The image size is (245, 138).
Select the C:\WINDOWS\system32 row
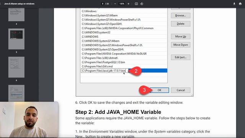(x=124, y=32)
